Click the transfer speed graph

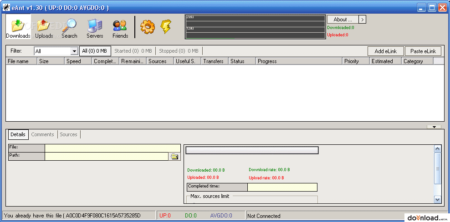[255, 27]
